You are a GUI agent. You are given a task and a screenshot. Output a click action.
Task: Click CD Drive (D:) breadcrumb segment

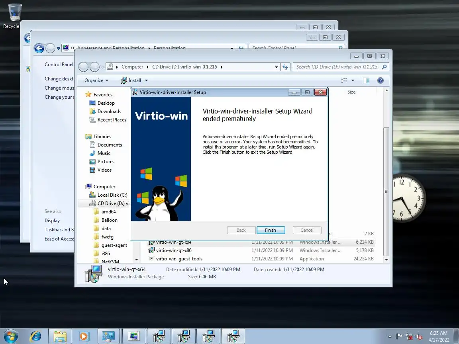tap(185, 67)
